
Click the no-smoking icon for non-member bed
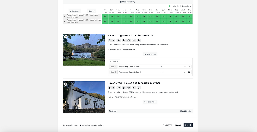coord(138,88)
